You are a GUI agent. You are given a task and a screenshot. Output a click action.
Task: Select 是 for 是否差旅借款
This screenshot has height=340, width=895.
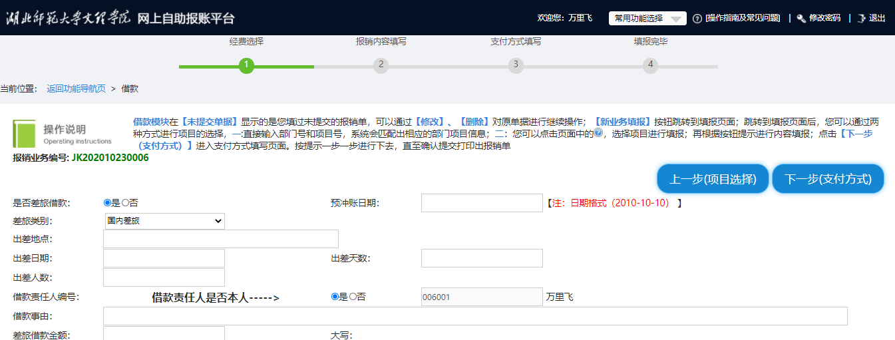point(107,203)
